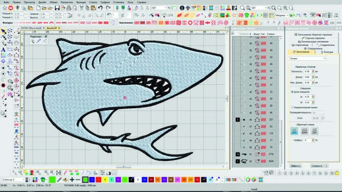Pick the blue color swatch 2 in the palette
The image size is (342, 192).
tap(92, 180)
